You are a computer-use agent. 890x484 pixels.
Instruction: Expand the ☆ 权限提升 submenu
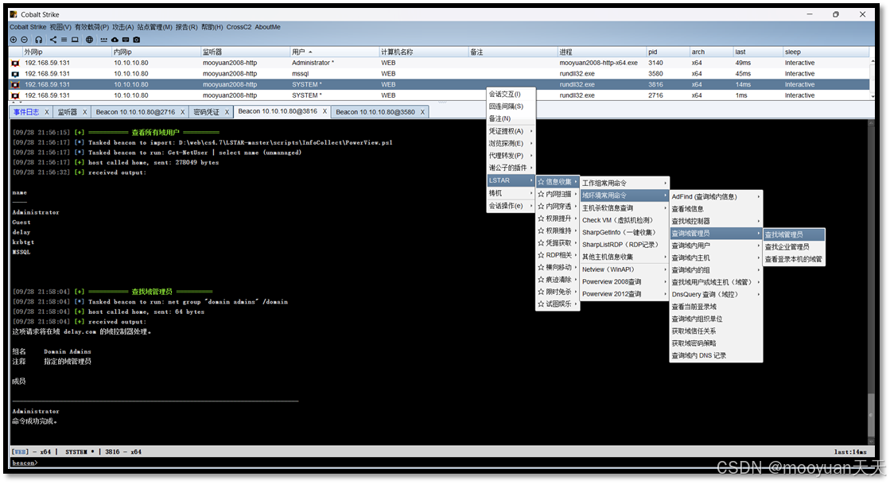(x=558, y=219)
